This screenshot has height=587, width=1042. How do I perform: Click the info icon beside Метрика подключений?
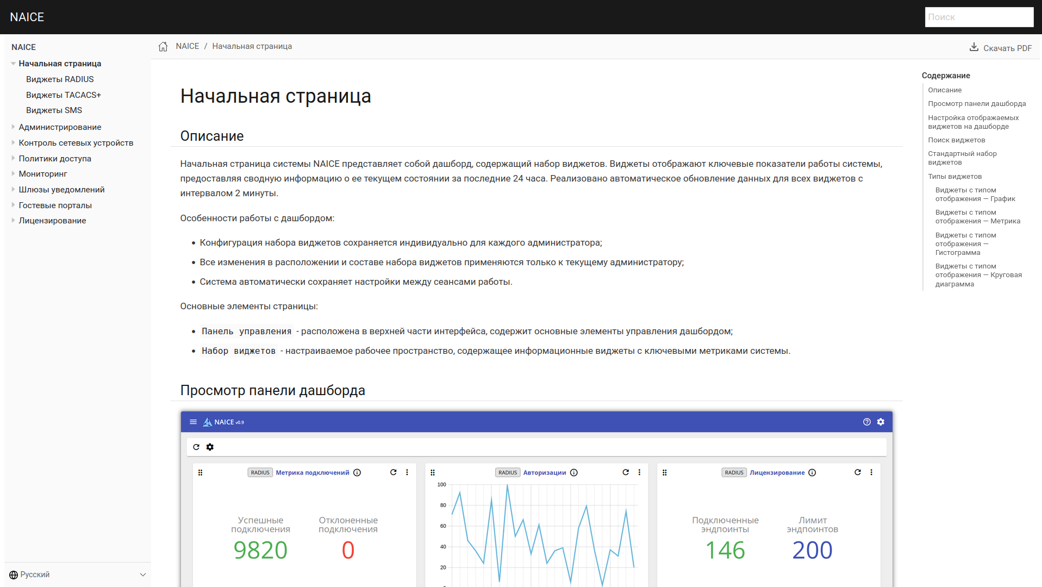click(357, 472)
